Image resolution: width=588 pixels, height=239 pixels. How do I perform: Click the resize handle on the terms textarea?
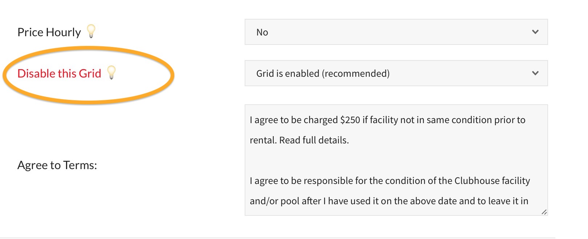click(x=544, y=213)
